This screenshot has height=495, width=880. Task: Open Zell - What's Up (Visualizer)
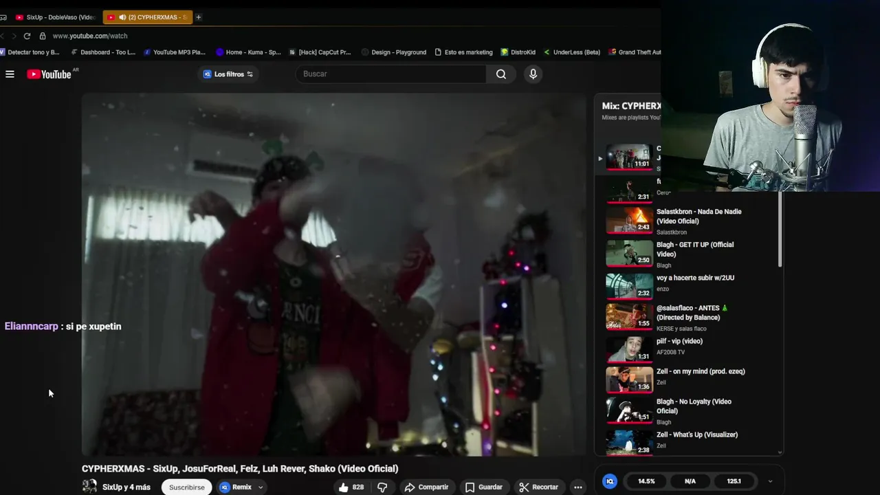[697, 434]
